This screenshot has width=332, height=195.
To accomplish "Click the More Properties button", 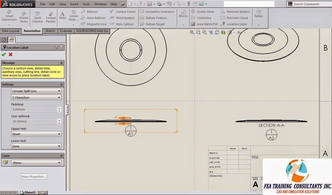I will click(33, 176).
